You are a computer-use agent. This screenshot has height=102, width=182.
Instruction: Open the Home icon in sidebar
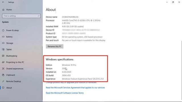3,10
